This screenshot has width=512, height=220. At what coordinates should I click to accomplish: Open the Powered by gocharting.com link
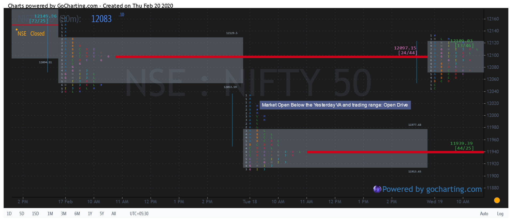[432, 189]
